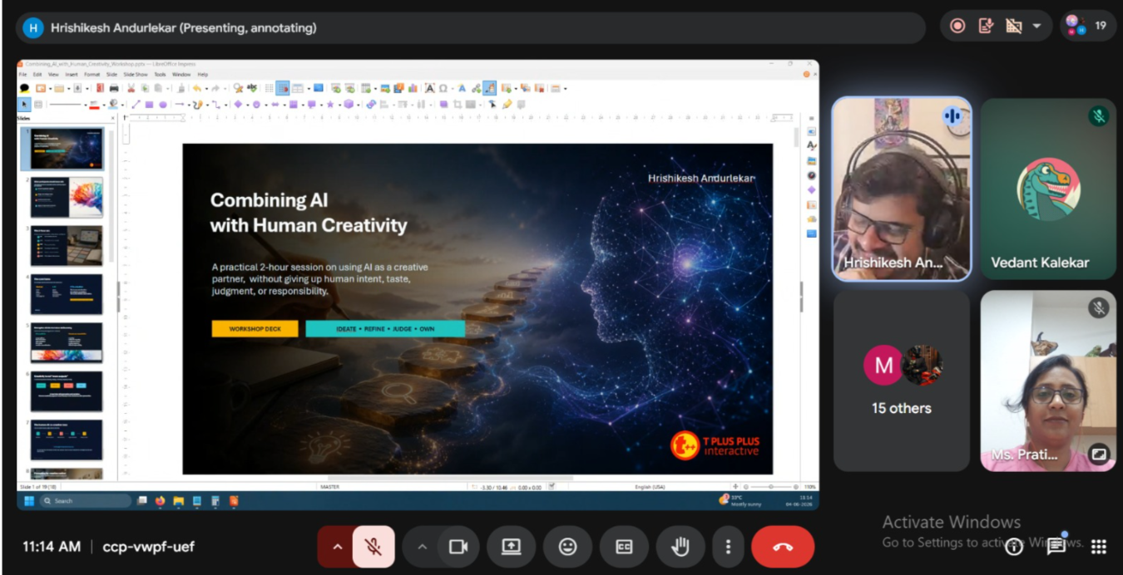Adjust the zoom slider in Impress status bar
The height and width of the screenshot is (575, 1123).
771,486
